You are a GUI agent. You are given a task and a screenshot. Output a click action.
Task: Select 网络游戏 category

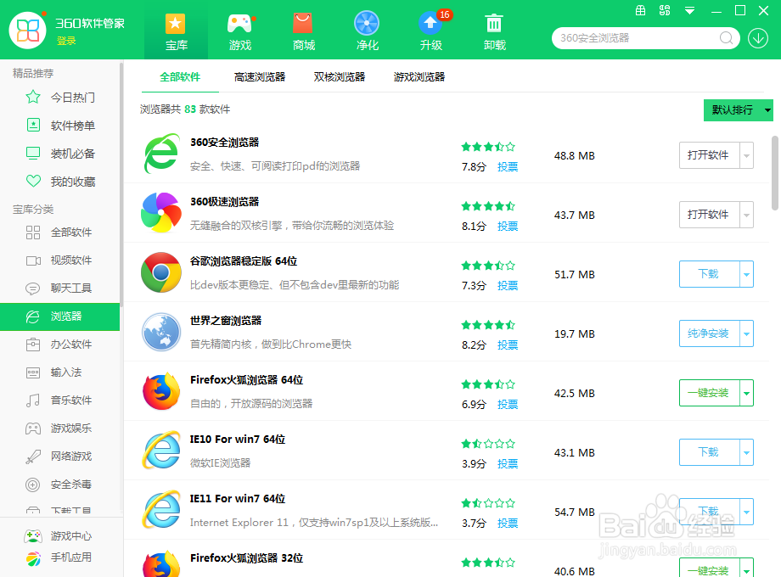click(59, 456)
